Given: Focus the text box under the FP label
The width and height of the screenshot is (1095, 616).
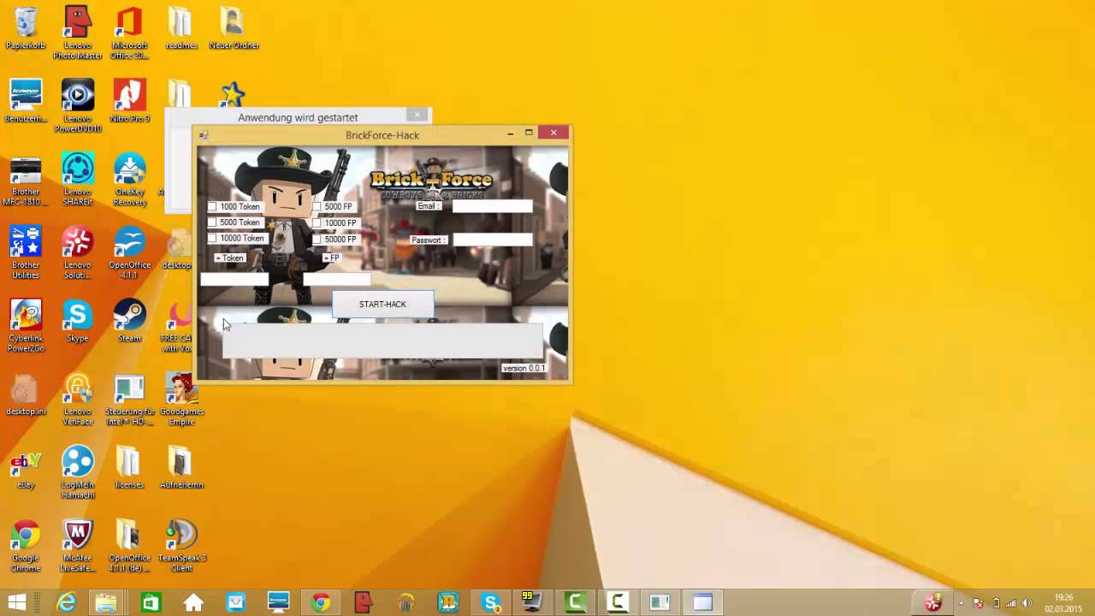Looking at the screenshot, I should [x=337, y=279].
